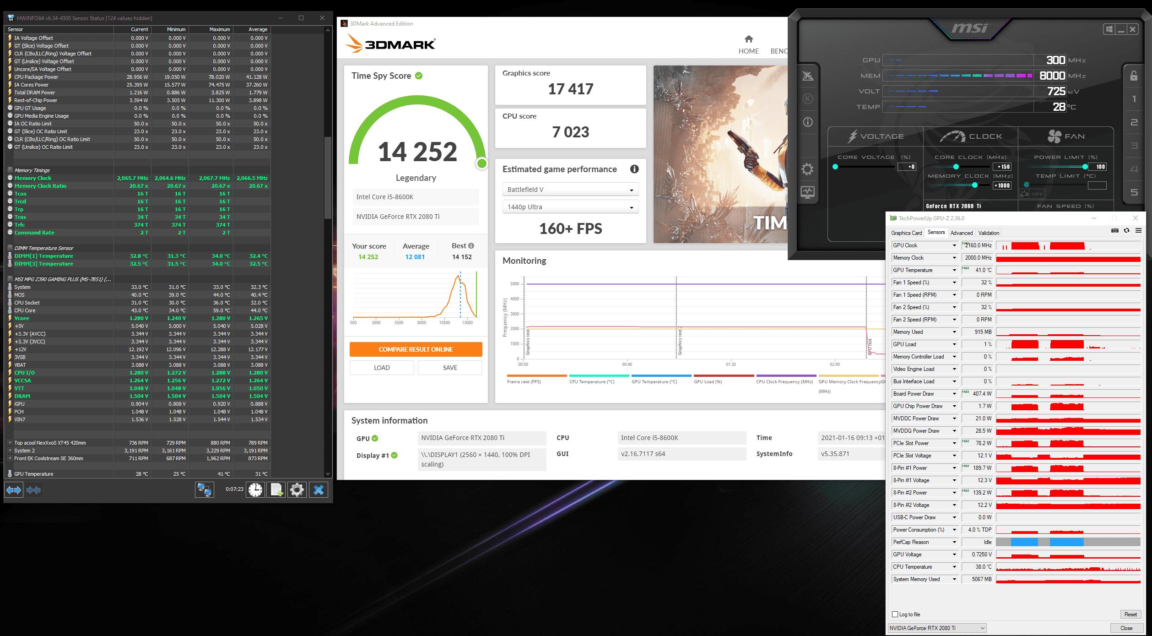Toggle GPU-Z Log to file checkbox
This screenshot has width=1152, height=636.
[895, 614]
